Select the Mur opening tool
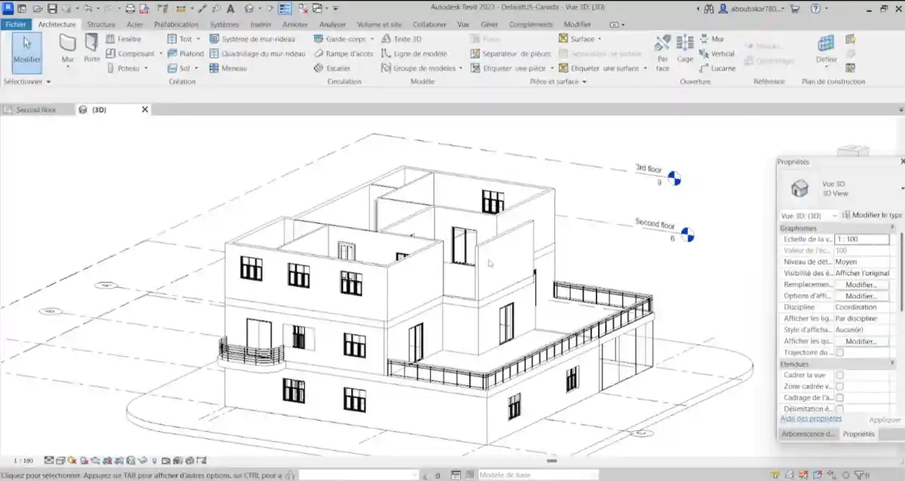 pos(712,39)
